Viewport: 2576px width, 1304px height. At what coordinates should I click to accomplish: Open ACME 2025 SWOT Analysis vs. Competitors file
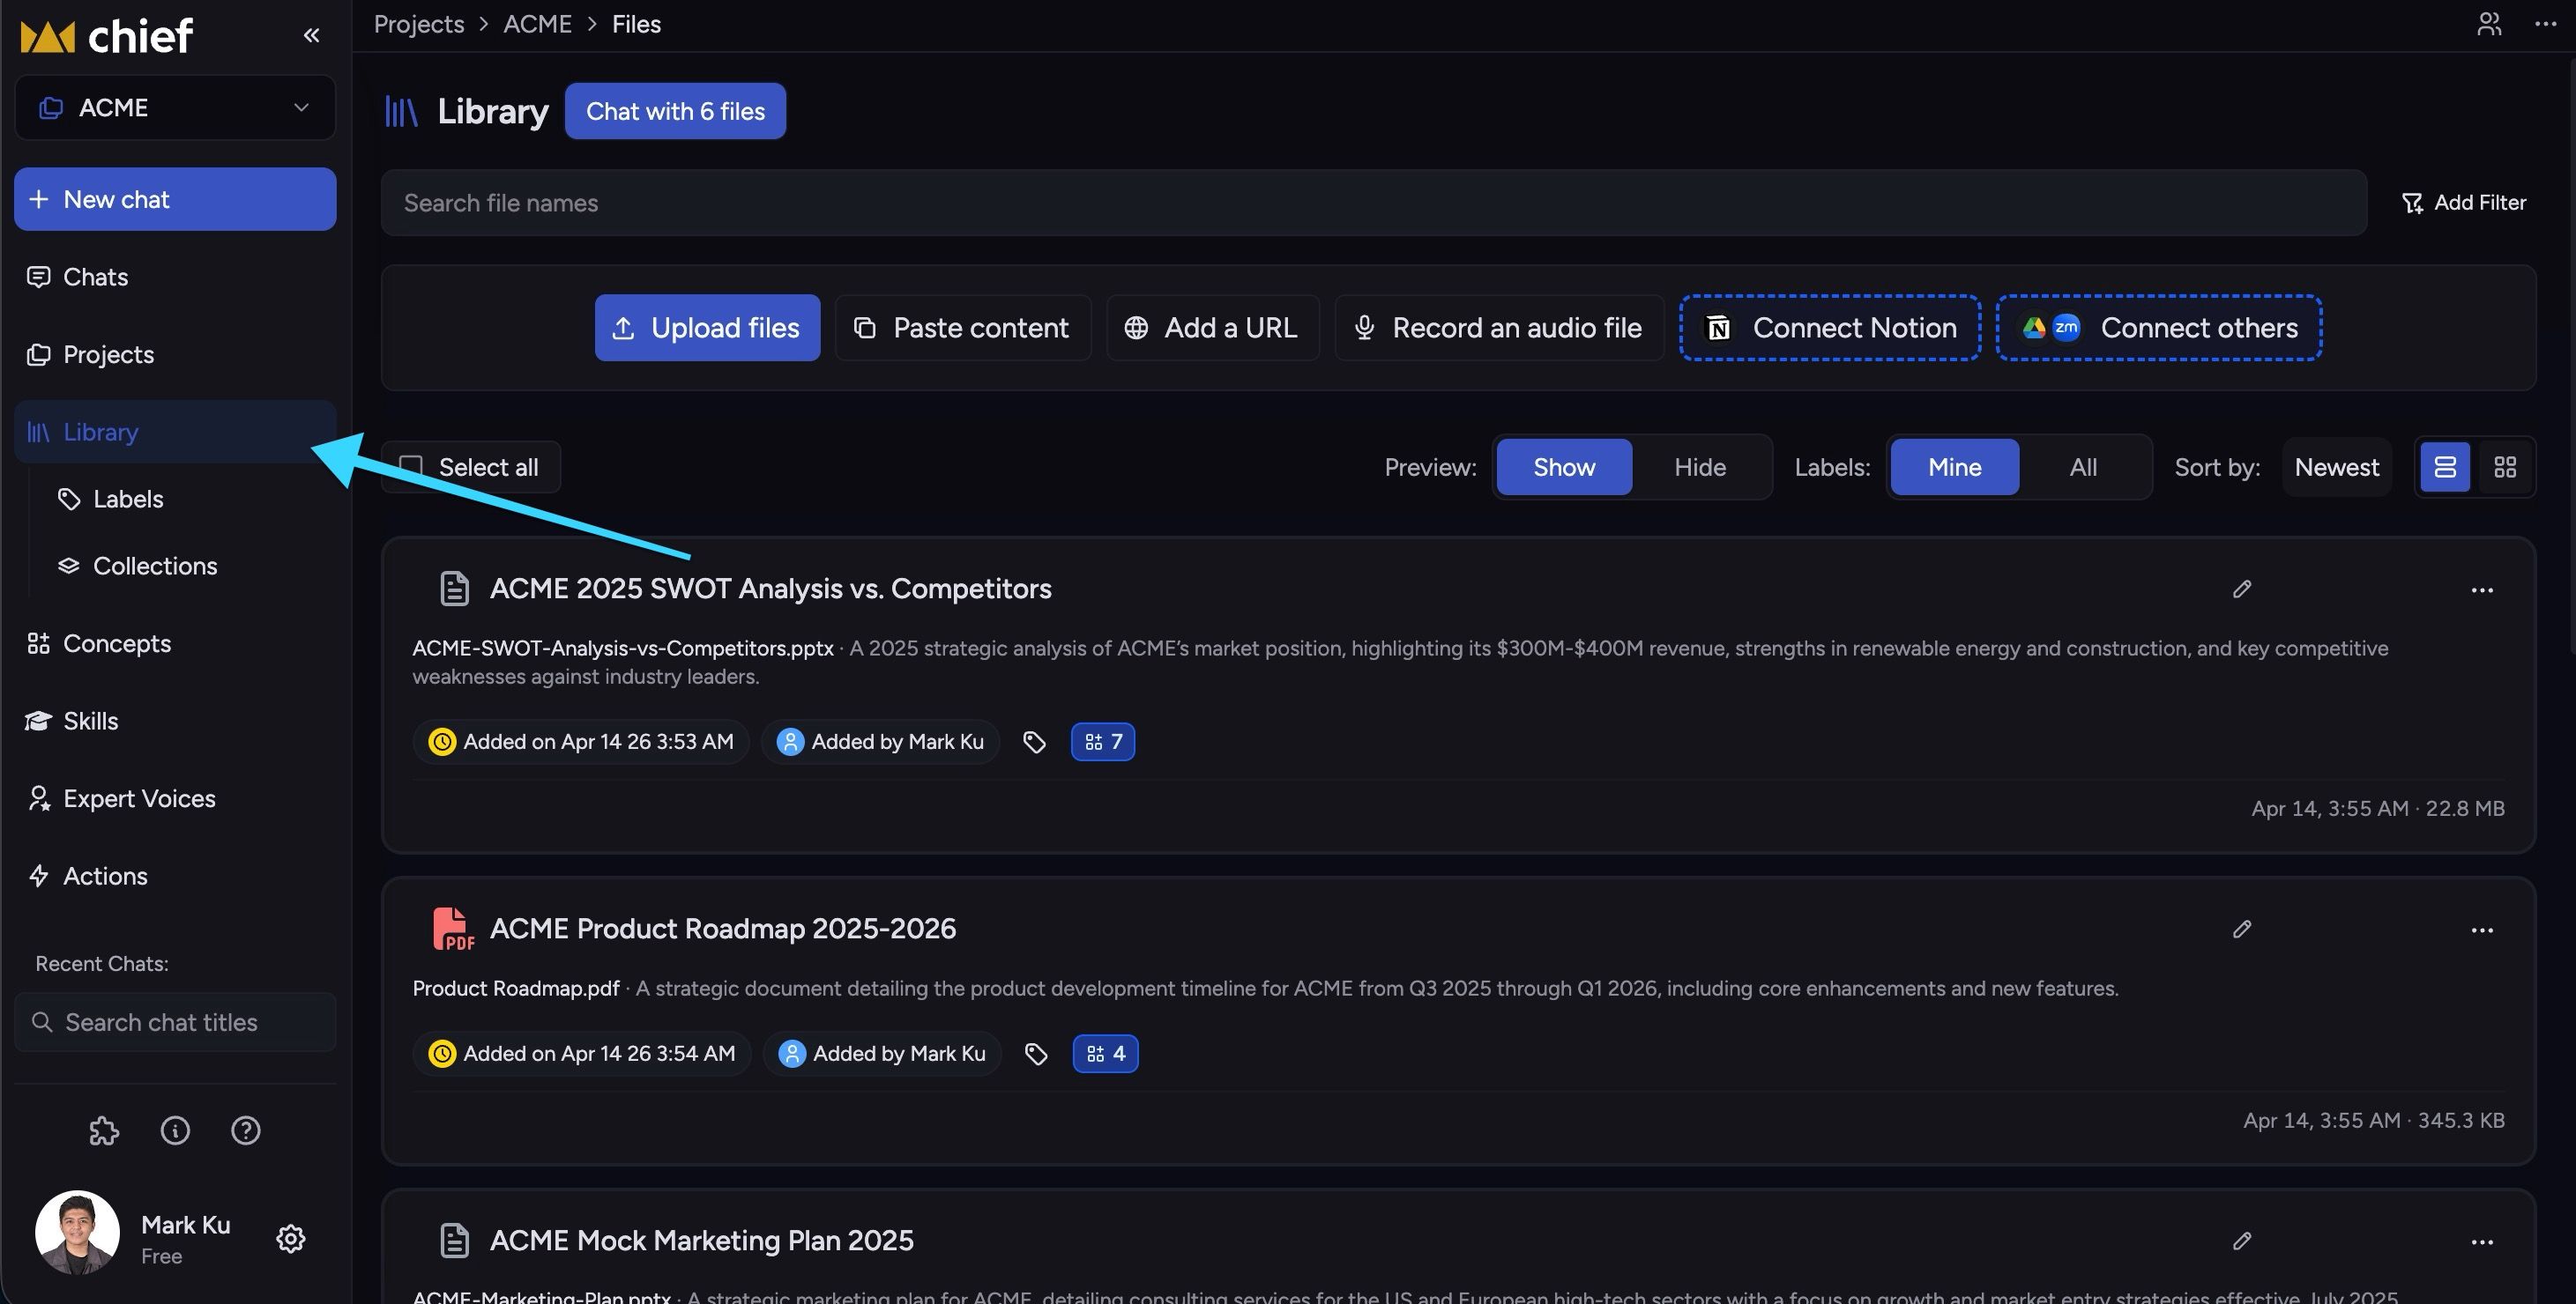coord(770,589)
